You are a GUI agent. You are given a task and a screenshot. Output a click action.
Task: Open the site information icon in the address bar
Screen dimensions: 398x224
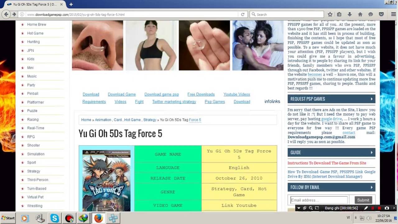pos(22,14)
